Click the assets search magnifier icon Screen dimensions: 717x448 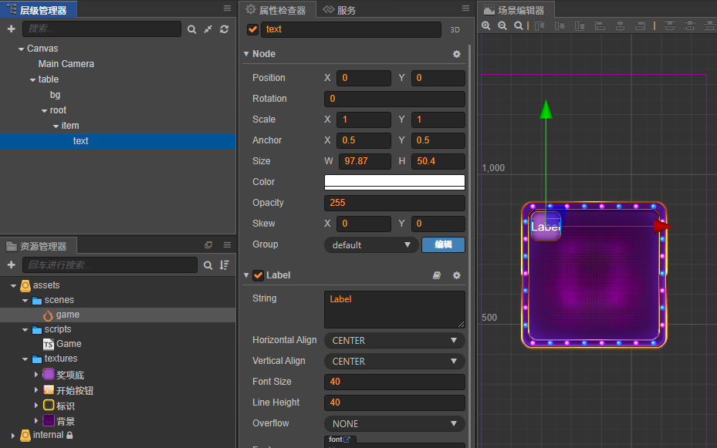(x=208, y=265)
